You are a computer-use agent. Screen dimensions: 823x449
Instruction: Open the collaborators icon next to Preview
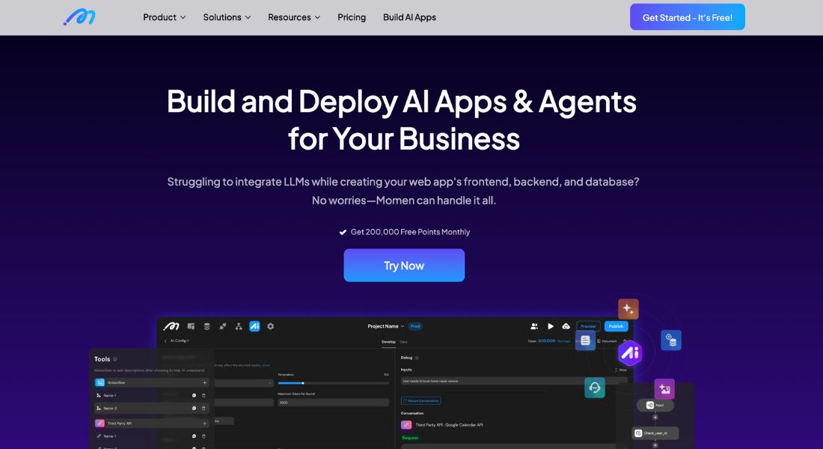click(x=534, y=326)
